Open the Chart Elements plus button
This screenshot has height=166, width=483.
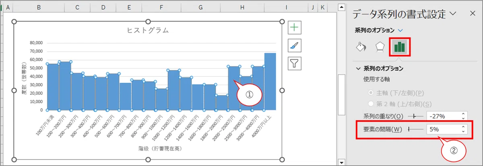tap(295, 27)
